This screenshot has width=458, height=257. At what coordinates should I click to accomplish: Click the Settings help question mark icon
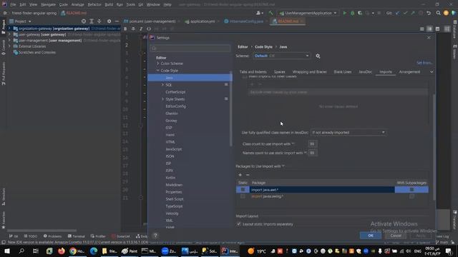click(x=155, y=236)
